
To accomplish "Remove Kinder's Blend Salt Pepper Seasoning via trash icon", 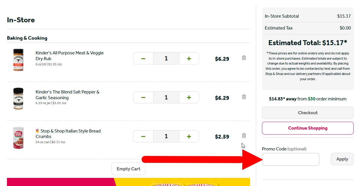I will [x=244, y=97].
